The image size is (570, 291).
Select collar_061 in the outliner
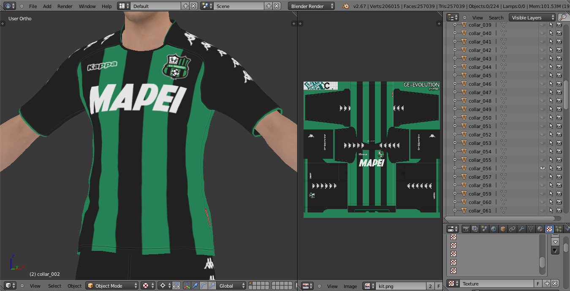click(480, 211)
